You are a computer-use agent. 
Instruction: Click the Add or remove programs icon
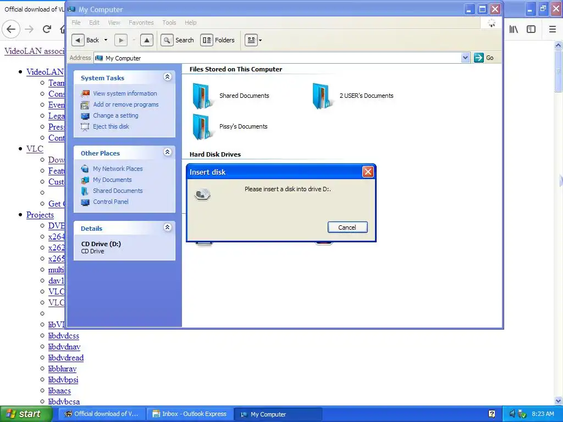point(85,105)
